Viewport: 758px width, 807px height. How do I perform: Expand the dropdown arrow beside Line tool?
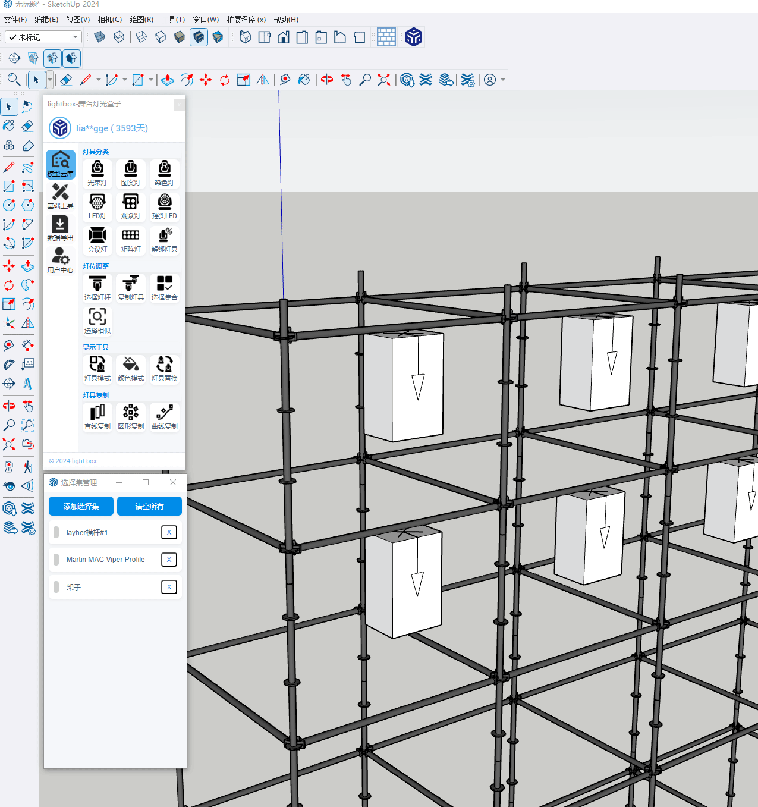[x=99, y=80]
